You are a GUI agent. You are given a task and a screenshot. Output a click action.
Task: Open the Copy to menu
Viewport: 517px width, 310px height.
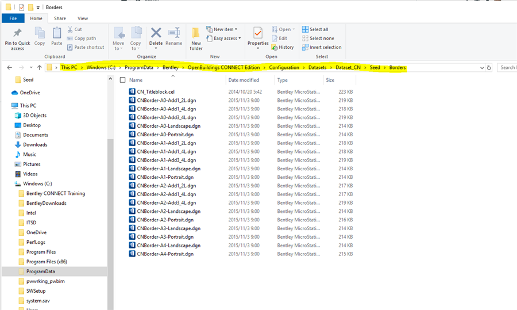click(x=136, y=39)
